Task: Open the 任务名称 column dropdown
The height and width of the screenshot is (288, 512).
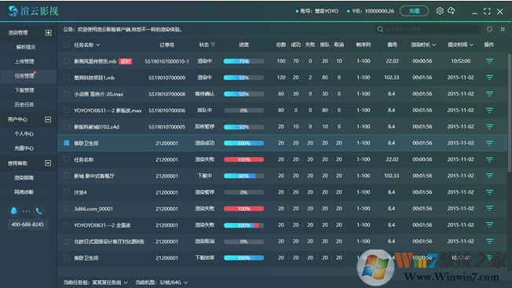Action: (x=98, y=45)
